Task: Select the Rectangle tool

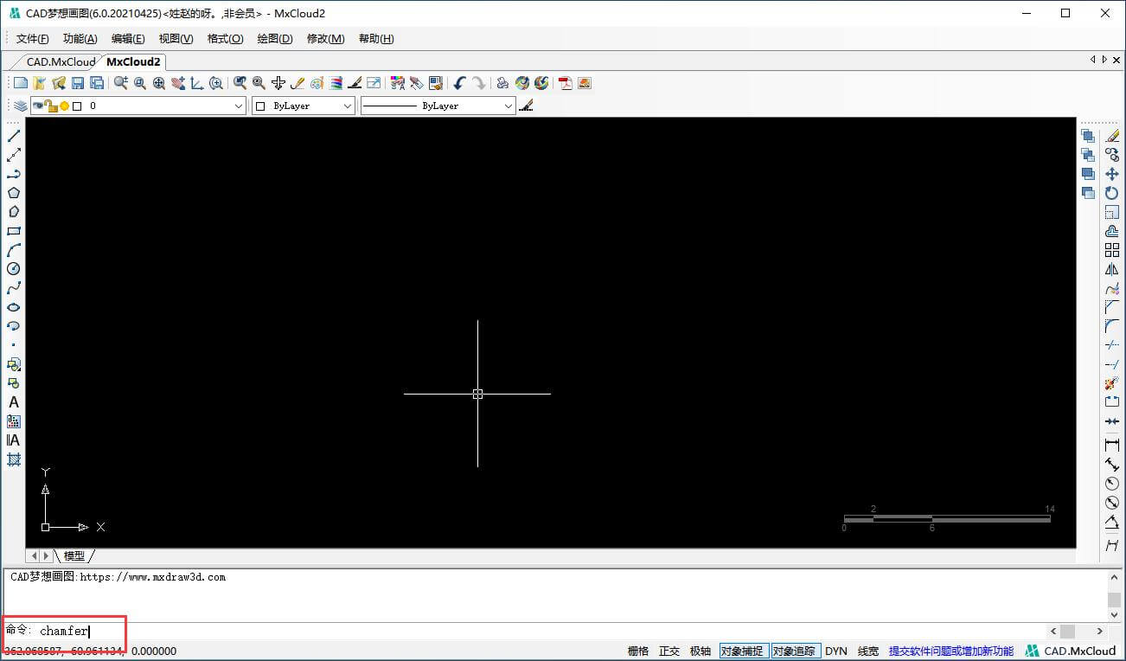Action: tap(14, 231)
